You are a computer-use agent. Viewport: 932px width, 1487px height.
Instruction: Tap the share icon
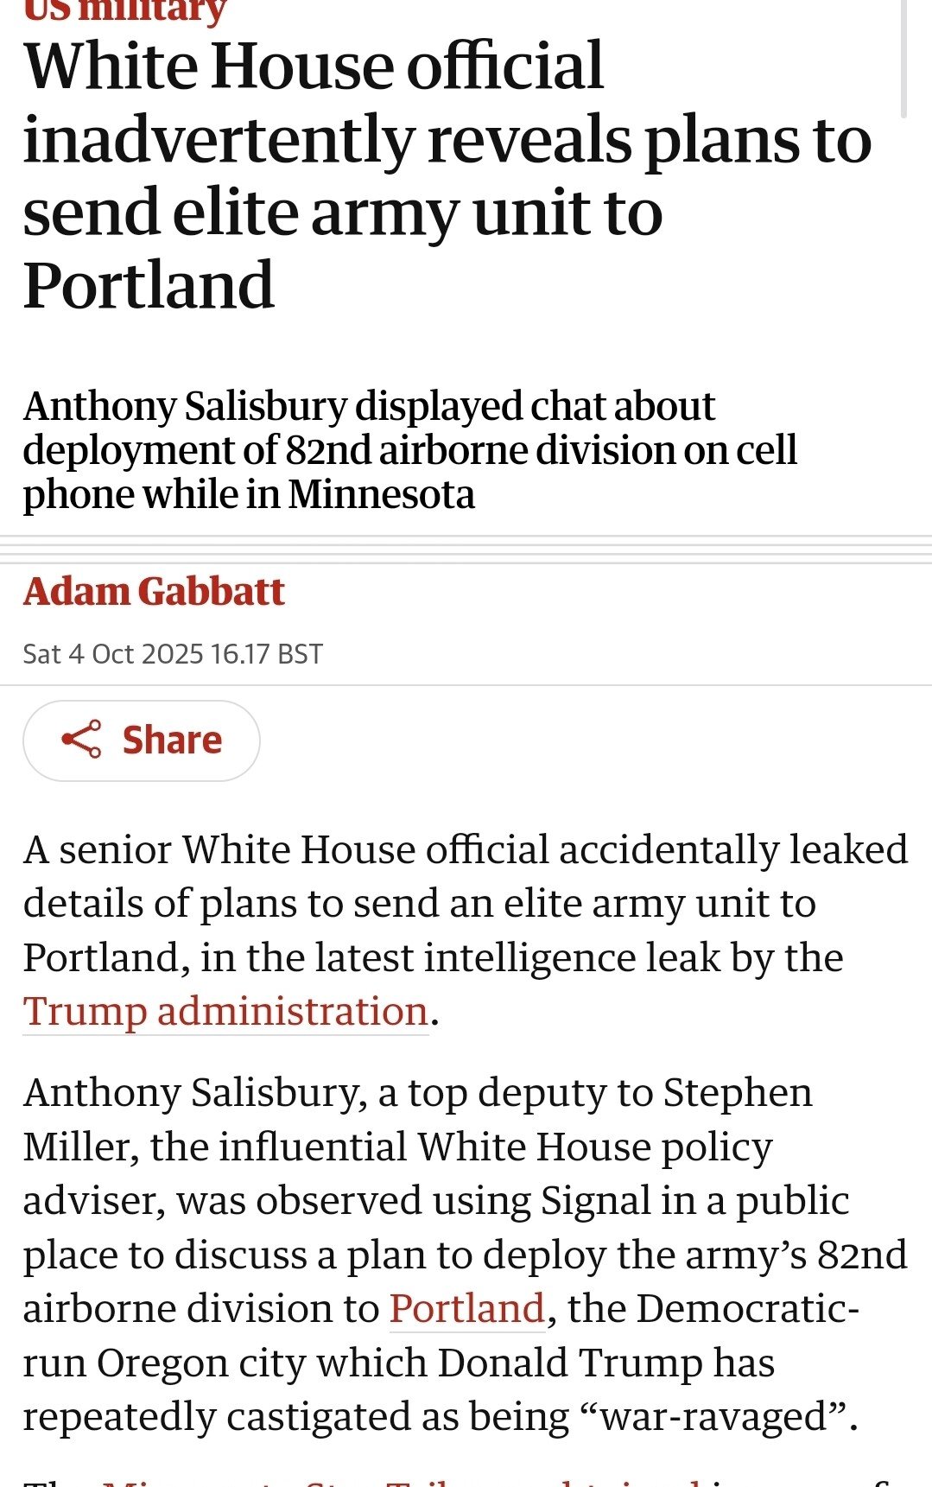(81, 740)
